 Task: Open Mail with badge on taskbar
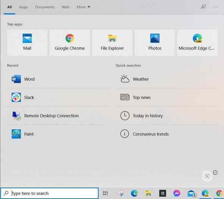[x=192, y=193]
